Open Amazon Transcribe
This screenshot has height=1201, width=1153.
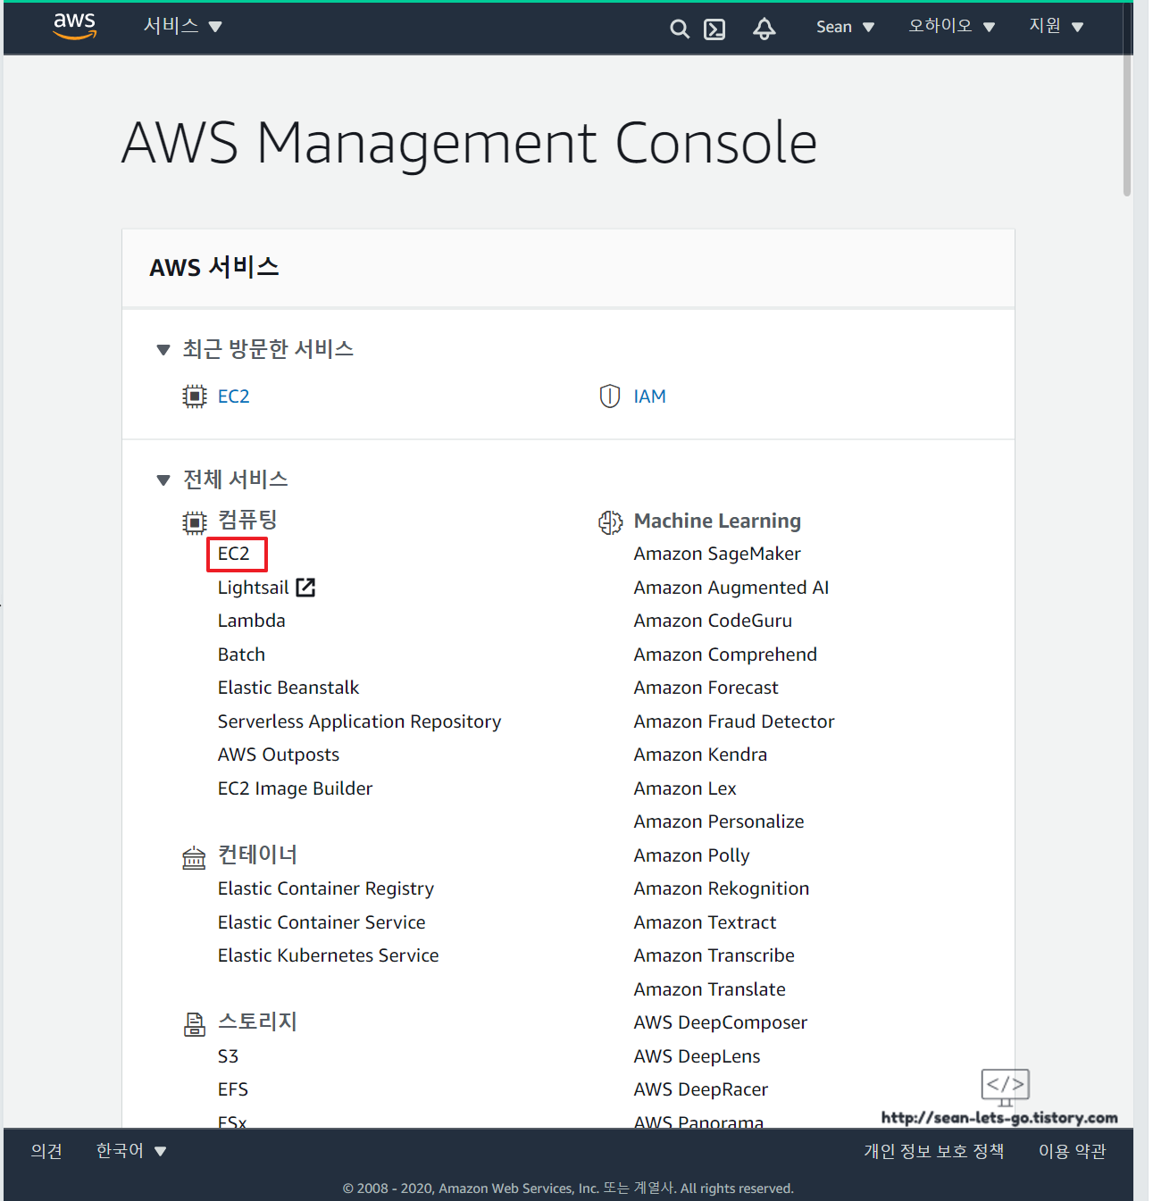(x=714, y=955)
